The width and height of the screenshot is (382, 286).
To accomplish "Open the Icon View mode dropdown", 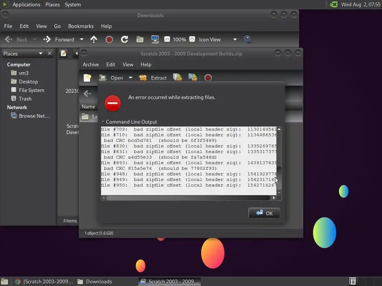I will 218,39.
